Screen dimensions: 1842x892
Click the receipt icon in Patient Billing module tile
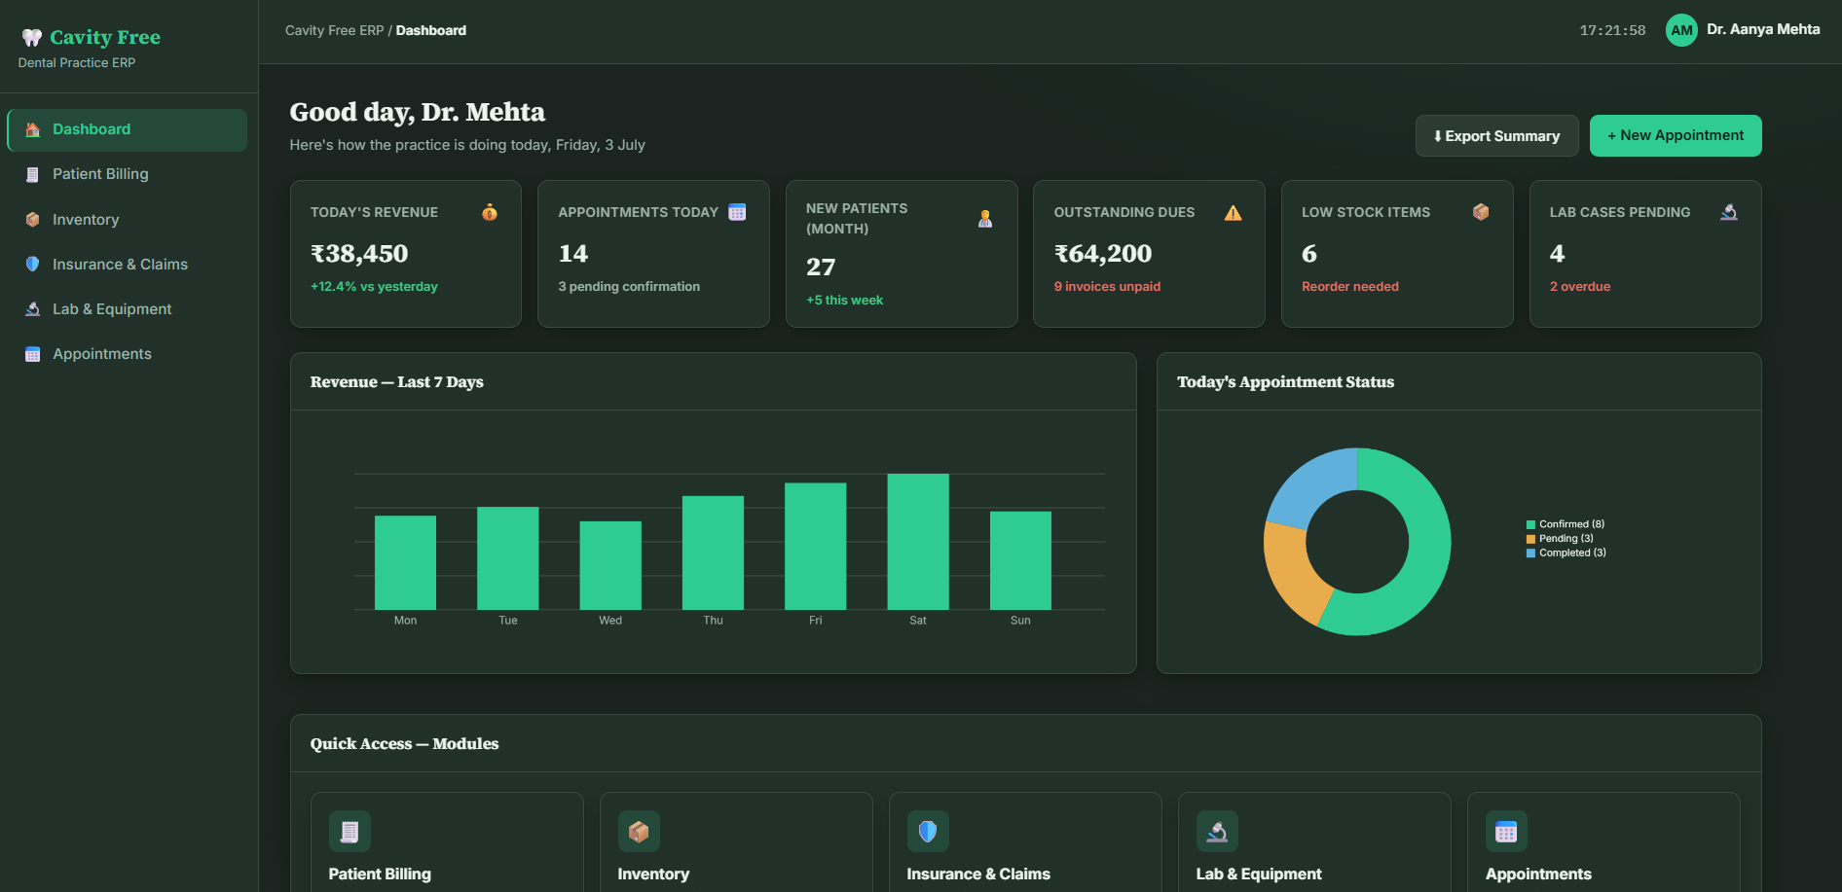(350, 832)
